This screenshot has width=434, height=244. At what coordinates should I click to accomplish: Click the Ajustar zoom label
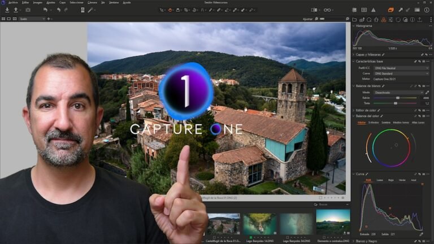click(307, 19)
